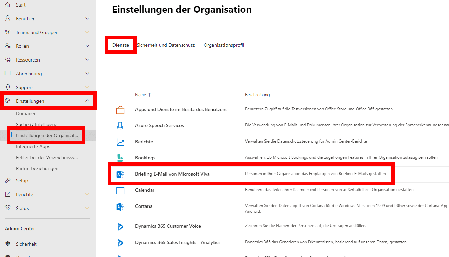Click the Briefing E-Mail Viva icon

pyautogui.click(x=120, y=174)
